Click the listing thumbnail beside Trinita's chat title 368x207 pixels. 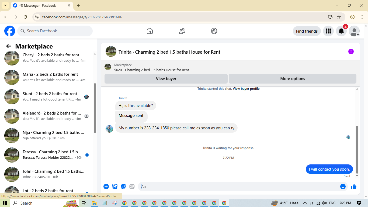point(111,51)
